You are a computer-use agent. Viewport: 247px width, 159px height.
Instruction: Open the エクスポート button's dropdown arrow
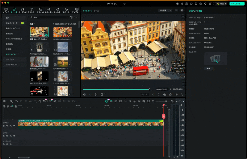(243, 4)
